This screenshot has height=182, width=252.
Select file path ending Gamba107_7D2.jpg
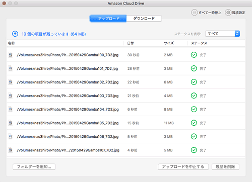(68, 150)
